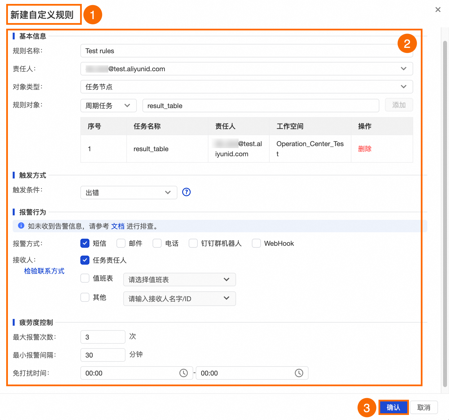449x420 pixels.
Task: Open the end time clock picker
Action: [299, 373]
